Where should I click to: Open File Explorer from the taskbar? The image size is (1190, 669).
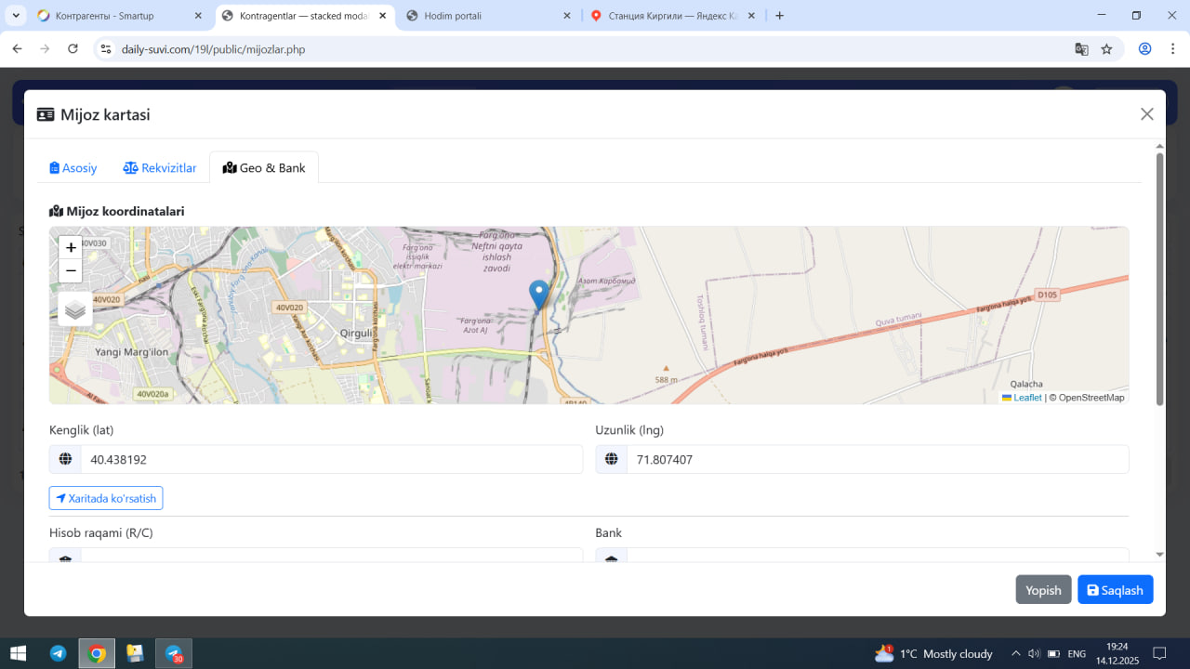(x=135, y=653)
